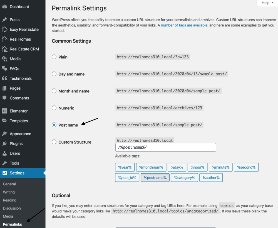
Task: Expand the Help dropdown tab
Action: pos(267,3)
